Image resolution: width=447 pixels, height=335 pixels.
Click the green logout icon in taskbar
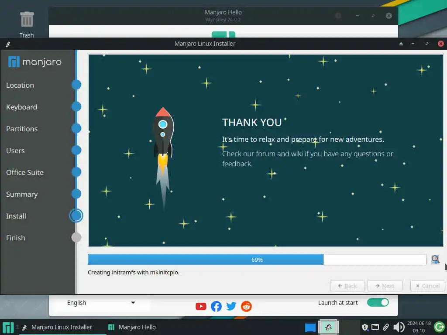[439, 327]
